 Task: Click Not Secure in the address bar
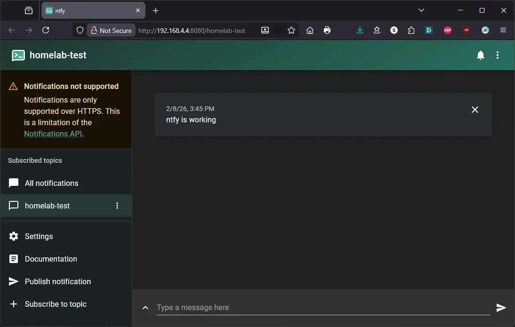(111, 30)
